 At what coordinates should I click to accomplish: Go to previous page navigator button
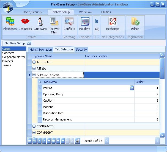(34, 141)
